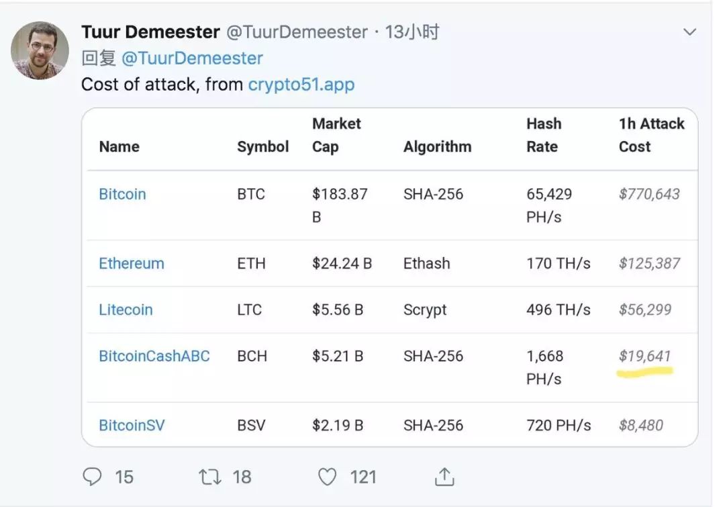Like the tweet with the heart icon
The height and width of the screenshot is (507, 725).
point(328,477)
